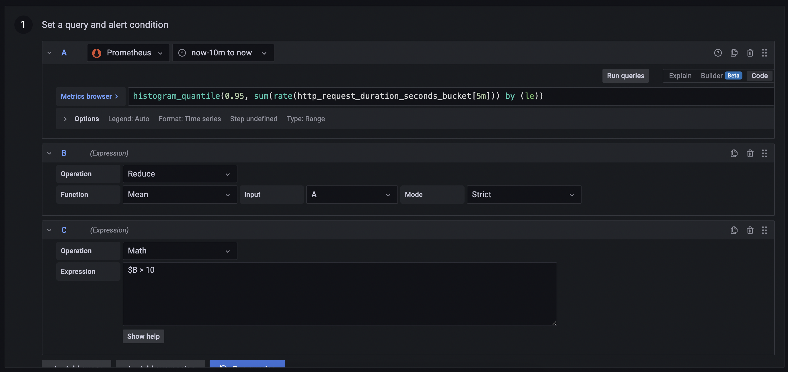Open the Prometheus data source dropdown

128,53
